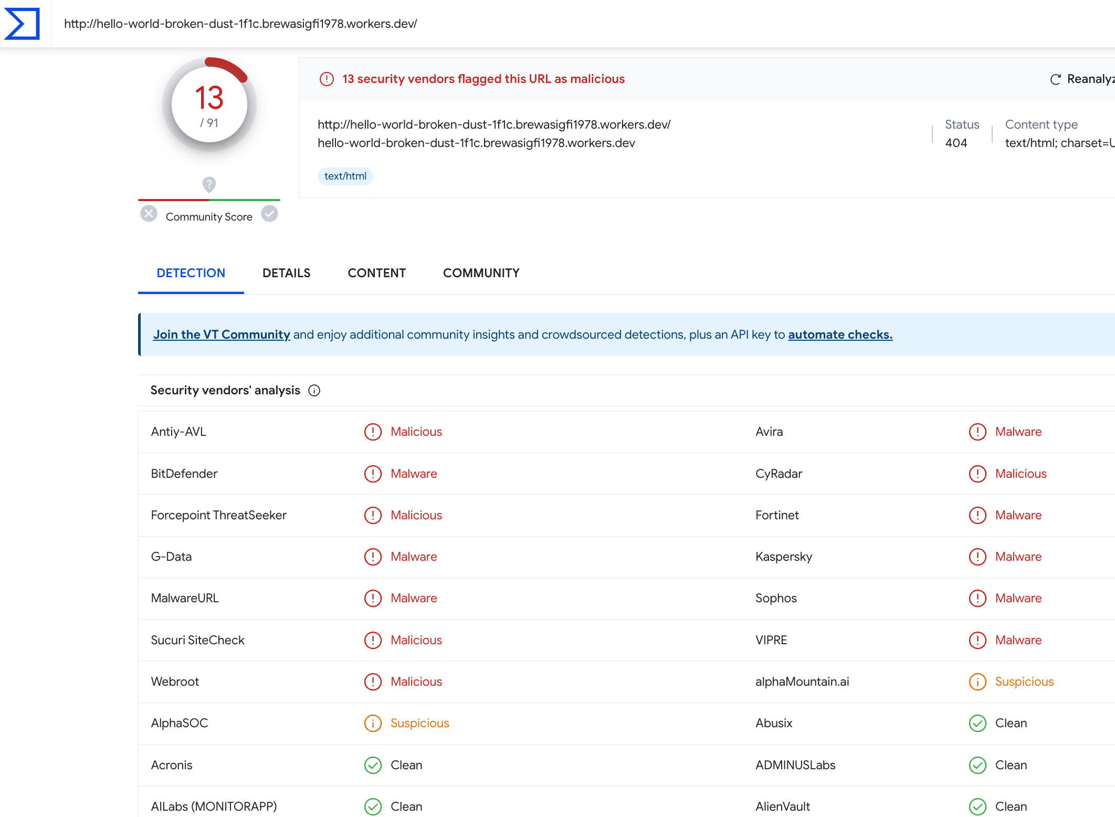Click the red alert icon in malicious banner
Viewport: 1115px width, 817px height.
point(327,79)
